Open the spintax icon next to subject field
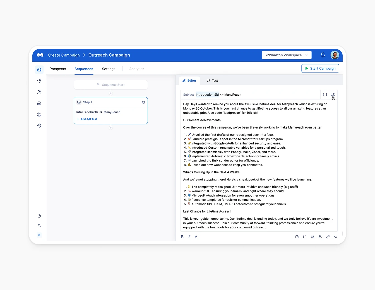Viewport: 375px width, 290px height. tap(332, 95)
